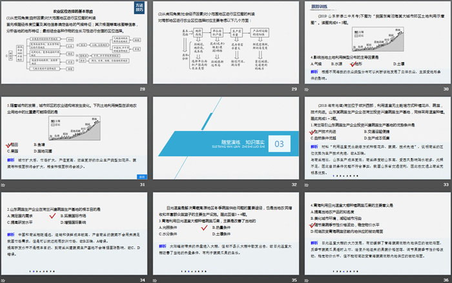Image resolution: width=452 pixels, height=283 pixels.
Task: Select slide 34 thumbnail
Action: (74, 233)
